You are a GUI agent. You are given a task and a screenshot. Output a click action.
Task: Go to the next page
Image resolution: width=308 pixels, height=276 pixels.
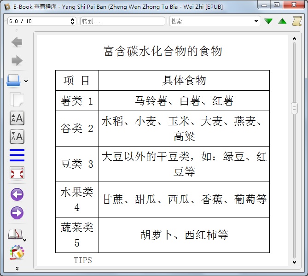(17, 213)
